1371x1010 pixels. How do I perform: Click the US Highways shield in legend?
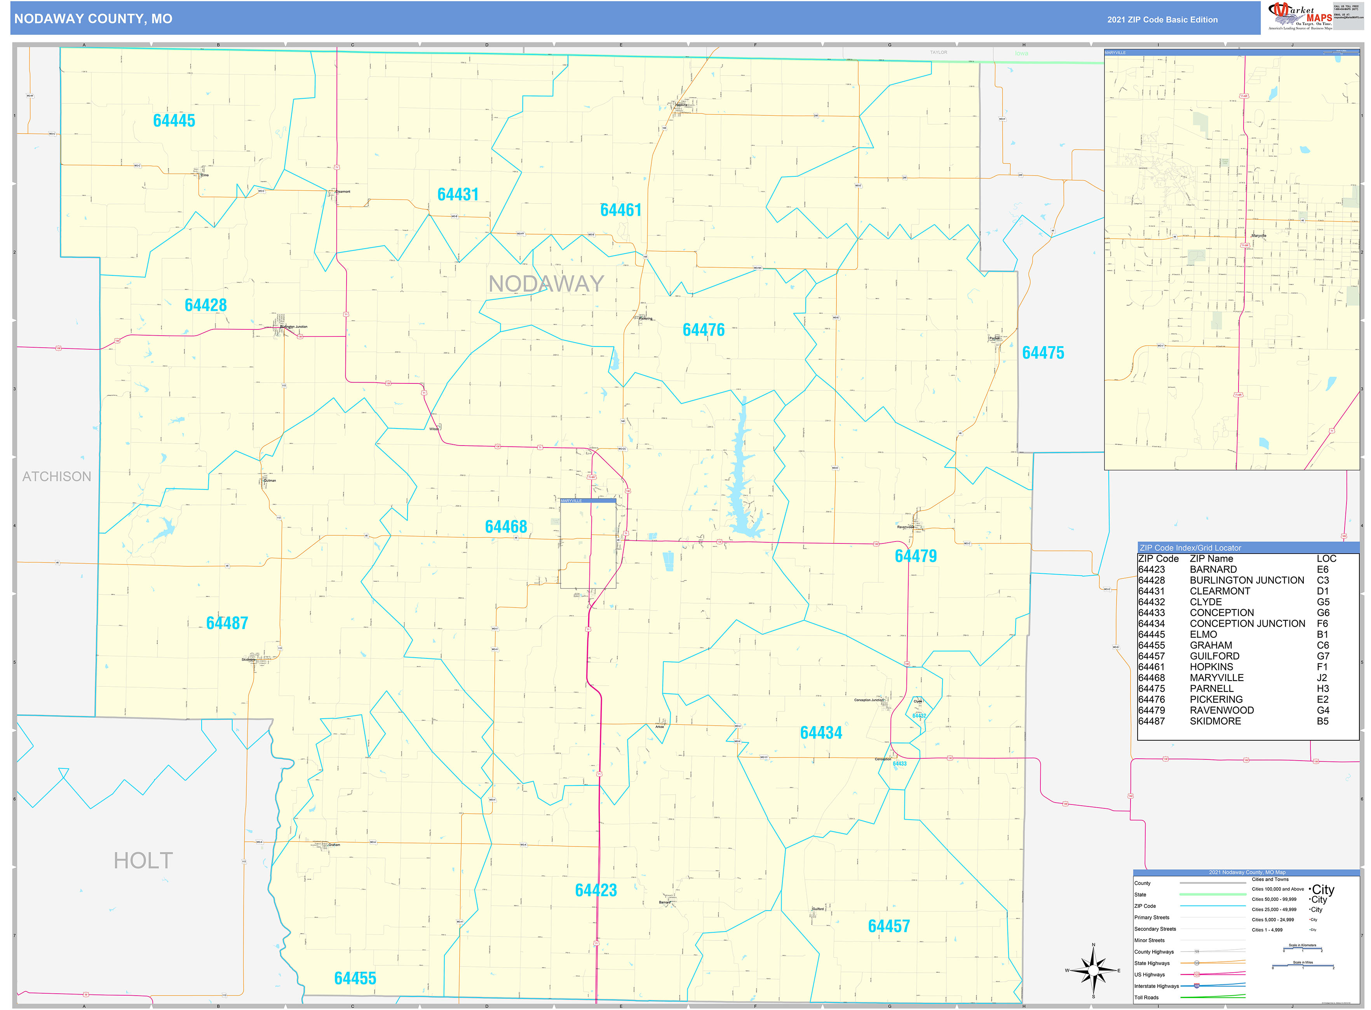pos(1197,975)
